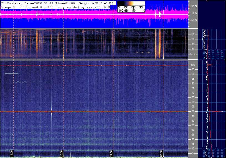Click the -100 dB label on color scale

[123, 11]
